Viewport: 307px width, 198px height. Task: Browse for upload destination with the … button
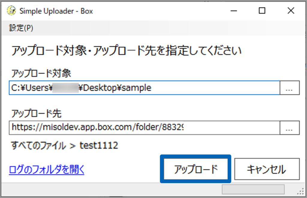click(289, 128)
